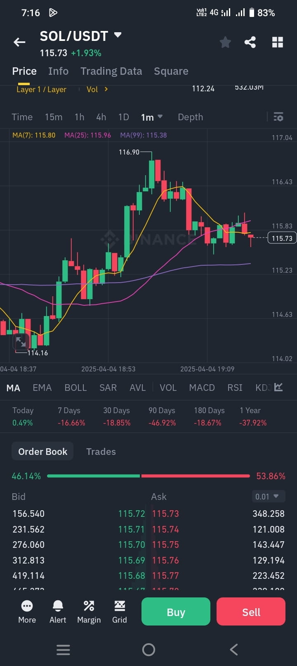Open the Trading Data tab
The width and height of the screenshot is (297, 666).
pos(111,71)
